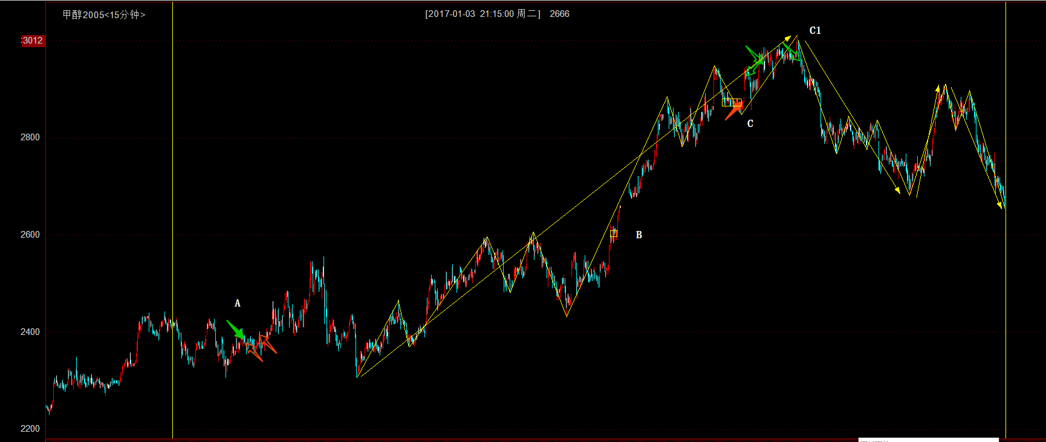
Task: Click the white panel at the bottom edge
Action: point(928,440)
